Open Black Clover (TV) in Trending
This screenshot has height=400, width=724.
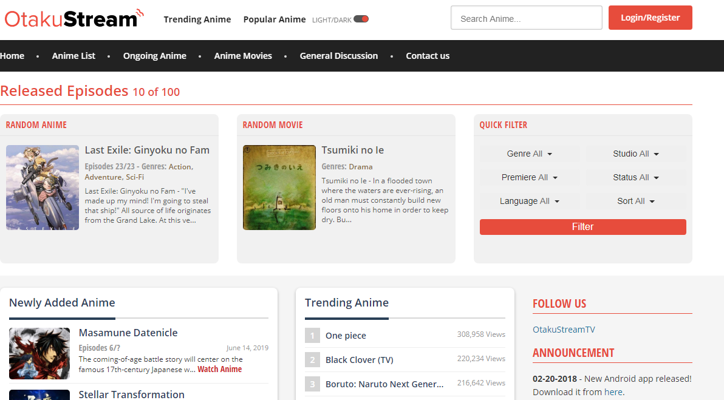[359, 360]
